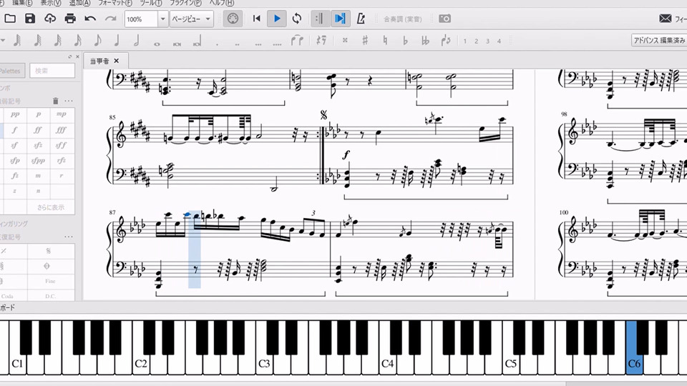Select voice 3
The width and height of the screenshot is (687, 386).
pyautogui.click(x=487, y=41)
